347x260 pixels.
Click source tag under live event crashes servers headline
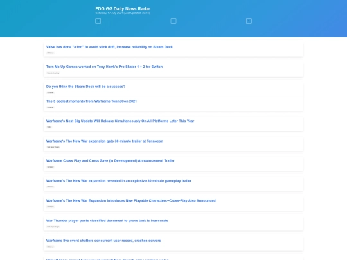tap(50, 247)
